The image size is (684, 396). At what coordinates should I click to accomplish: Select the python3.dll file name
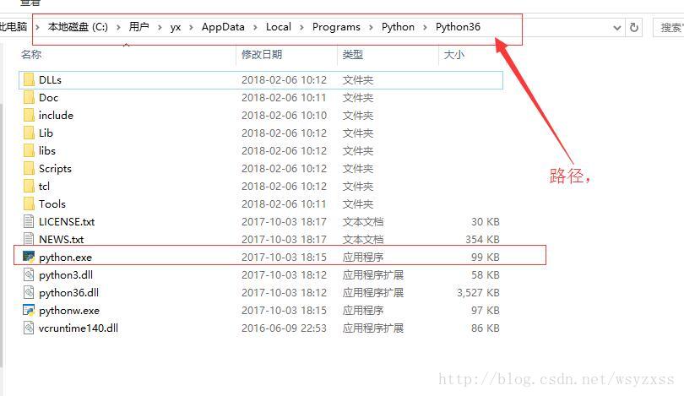tap(66, 275)
